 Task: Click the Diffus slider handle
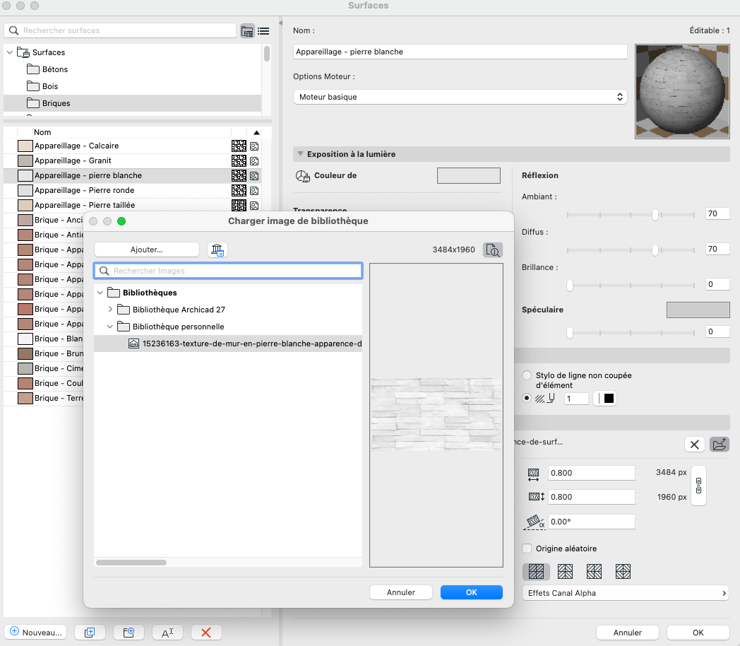pyautogui.click(x=655, y=250)
